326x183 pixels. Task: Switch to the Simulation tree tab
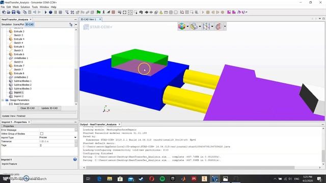tap(7, 24)
